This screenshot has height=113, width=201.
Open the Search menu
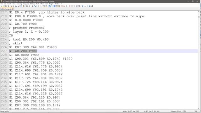[x=9, y=4]
